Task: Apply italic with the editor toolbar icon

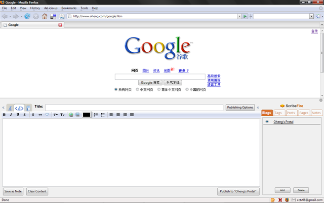Action: tap(11, 115)
